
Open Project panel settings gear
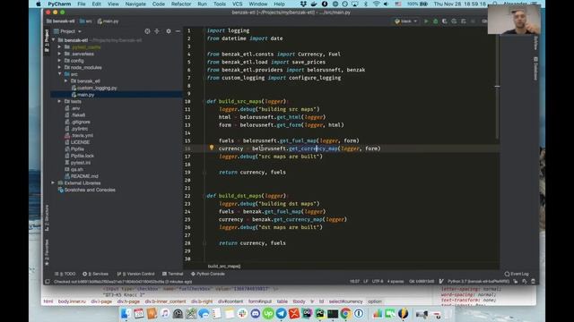[x=169, y=31]
